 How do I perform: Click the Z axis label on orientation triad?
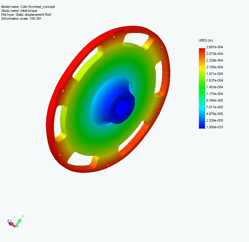coord(8,221)
